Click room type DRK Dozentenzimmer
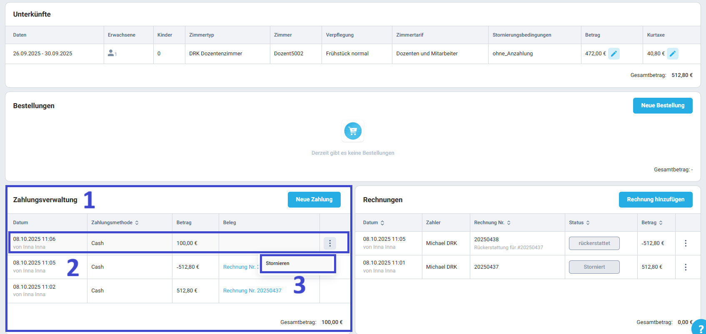This screenshot has width=706, height=334. [x=215, y=54]
